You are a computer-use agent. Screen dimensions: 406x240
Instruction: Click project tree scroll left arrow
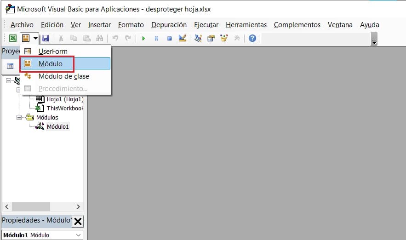(7, 206)
